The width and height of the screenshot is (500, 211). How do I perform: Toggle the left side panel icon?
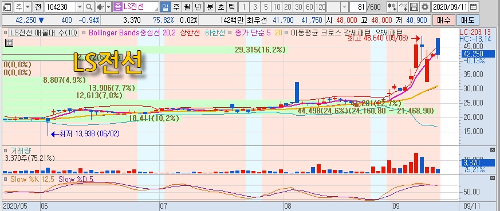tap(7, 7)
